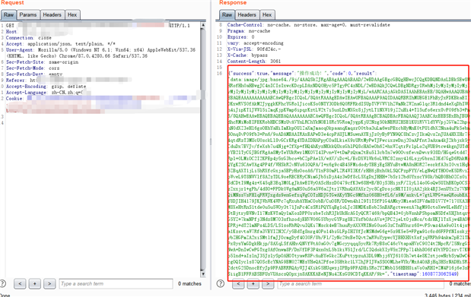Focus the Request search term field
This screenshot has width=471, height=297.
[x=116, y=283]
